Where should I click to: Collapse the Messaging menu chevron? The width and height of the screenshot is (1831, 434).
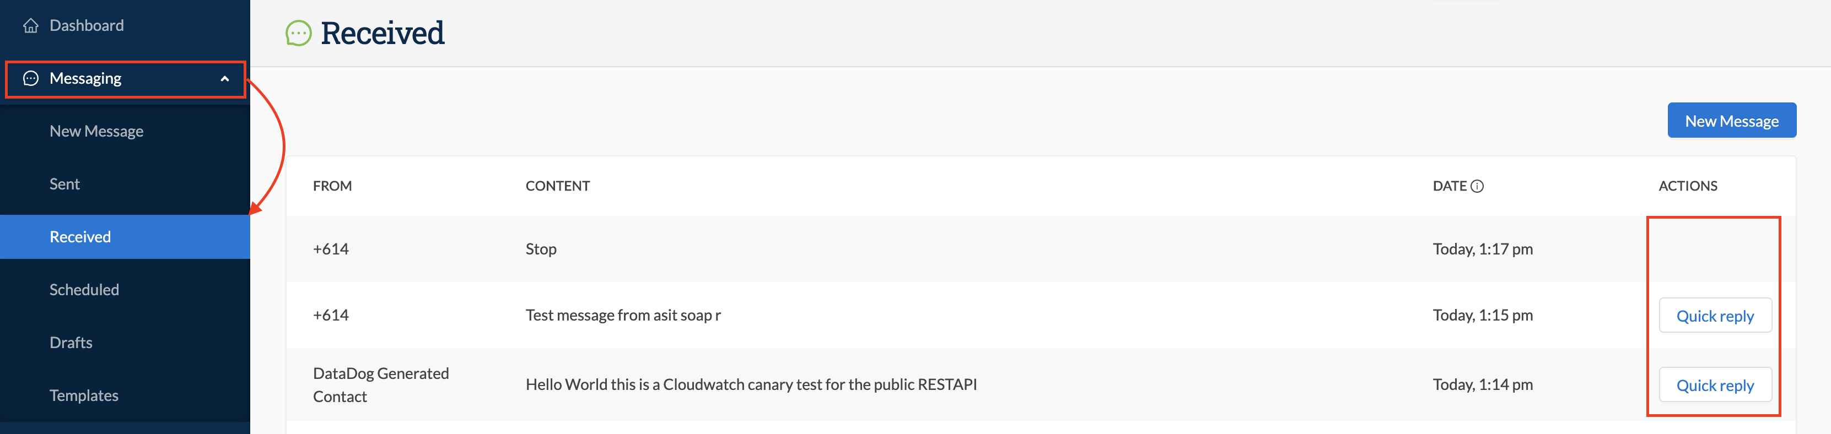click(225, 79)
